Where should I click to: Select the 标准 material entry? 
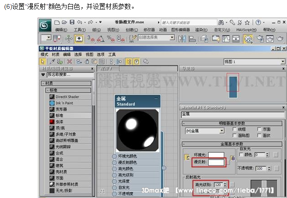click(x=70, y=116)
